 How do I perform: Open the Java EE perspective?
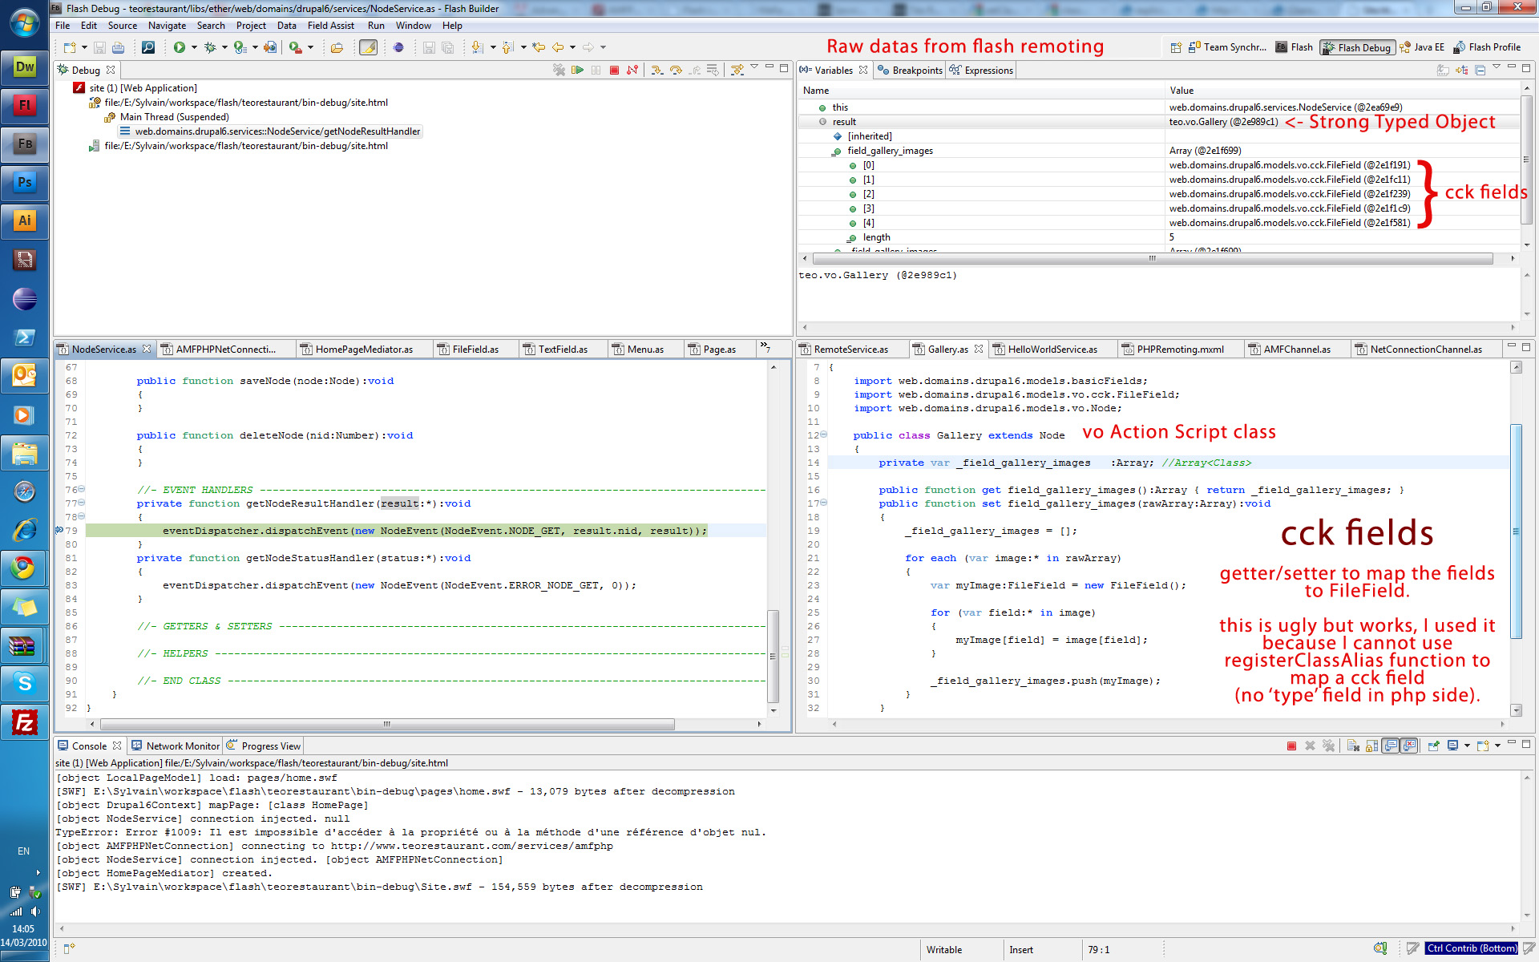[1422, 47]
